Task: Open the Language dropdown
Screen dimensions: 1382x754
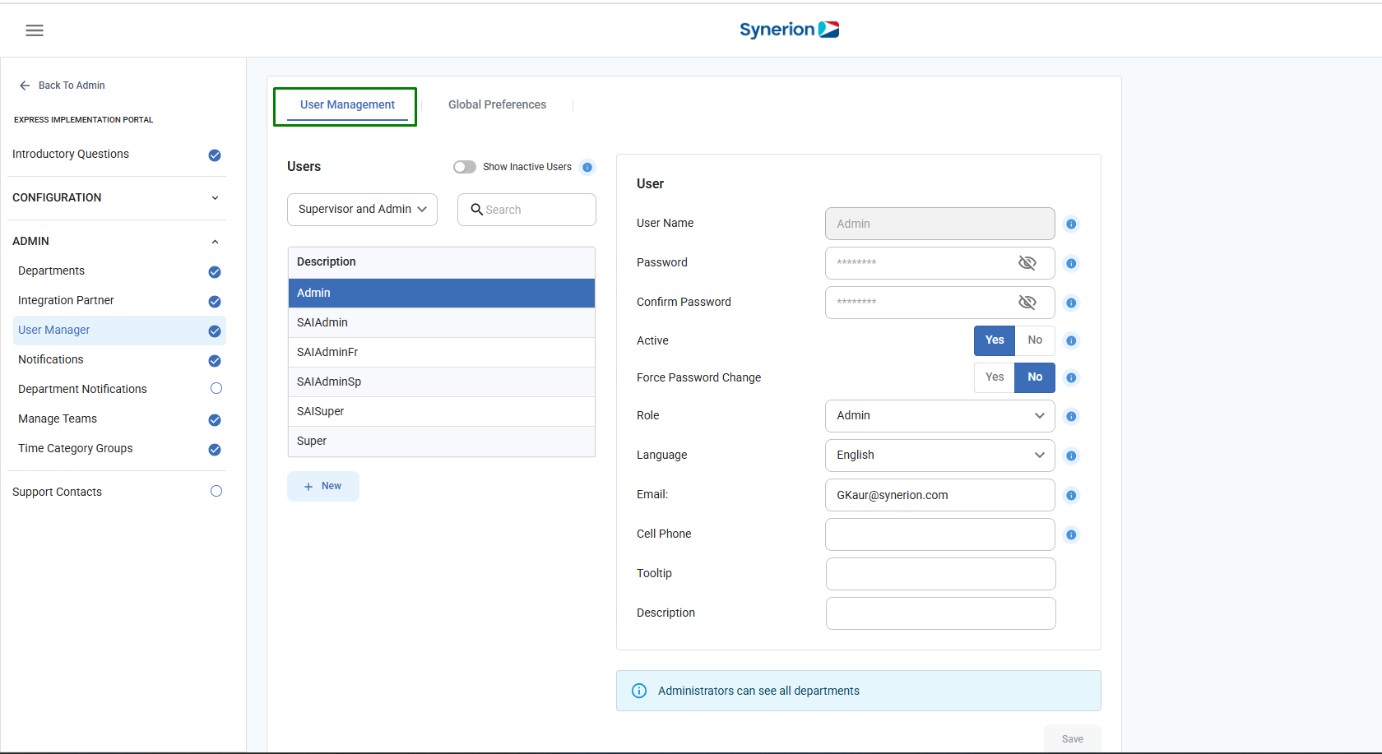Action: tap(940, 456)
